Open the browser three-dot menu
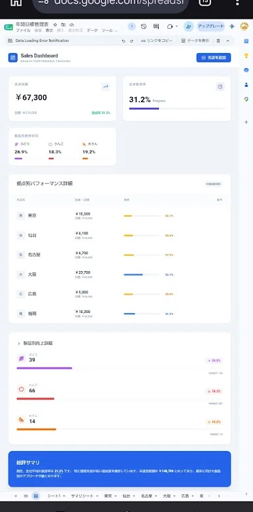Viewport: 253px width, 512px height. pyautogui.click(x=237, y=3)
